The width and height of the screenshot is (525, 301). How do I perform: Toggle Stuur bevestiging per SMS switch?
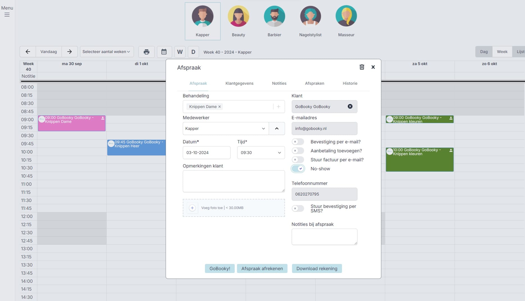point(298,208)
